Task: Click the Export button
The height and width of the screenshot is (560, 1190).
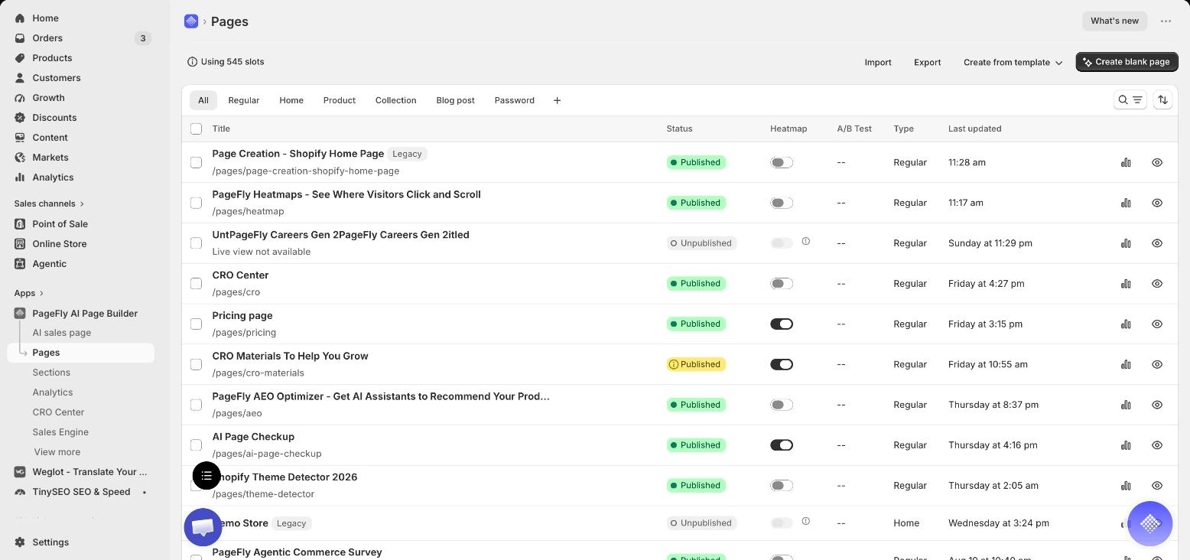Action: 928,62
